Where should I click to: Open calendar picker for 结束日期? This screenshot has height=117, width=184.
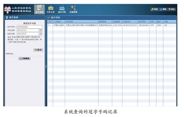coord(41,34)
